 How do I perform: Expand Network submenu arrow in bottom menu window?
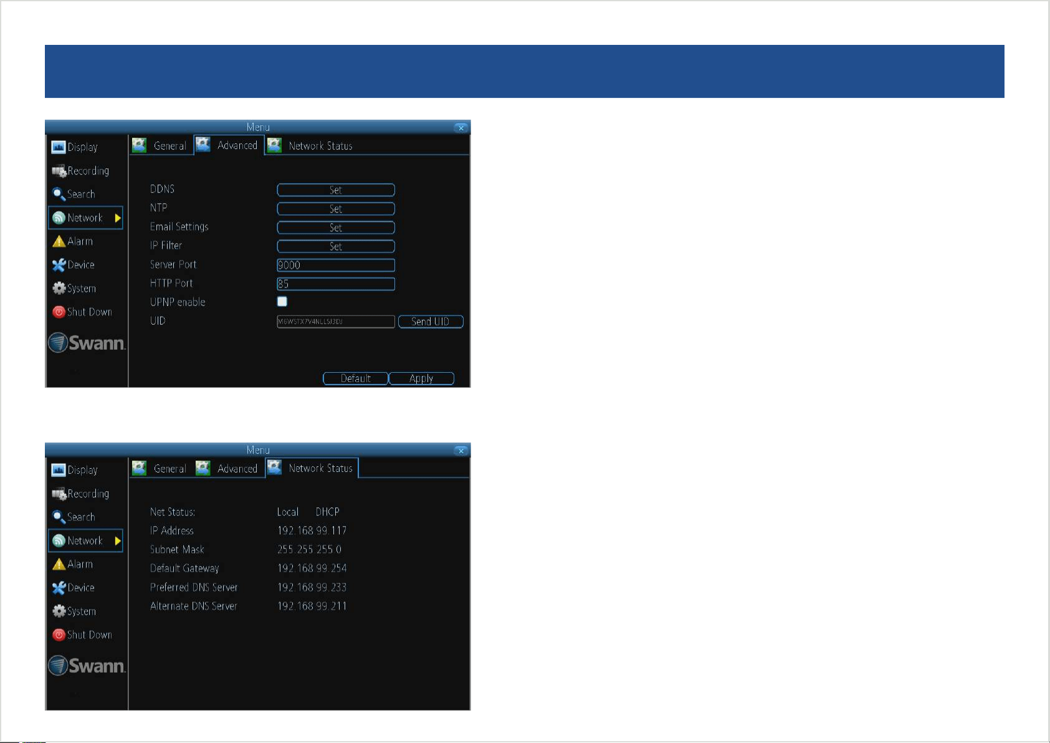click(x=117, y=541)
